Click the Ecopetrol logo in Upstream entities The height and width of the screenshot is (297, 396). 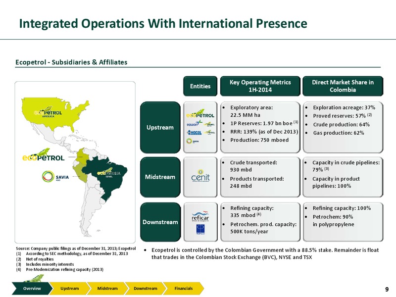[200, 114]
